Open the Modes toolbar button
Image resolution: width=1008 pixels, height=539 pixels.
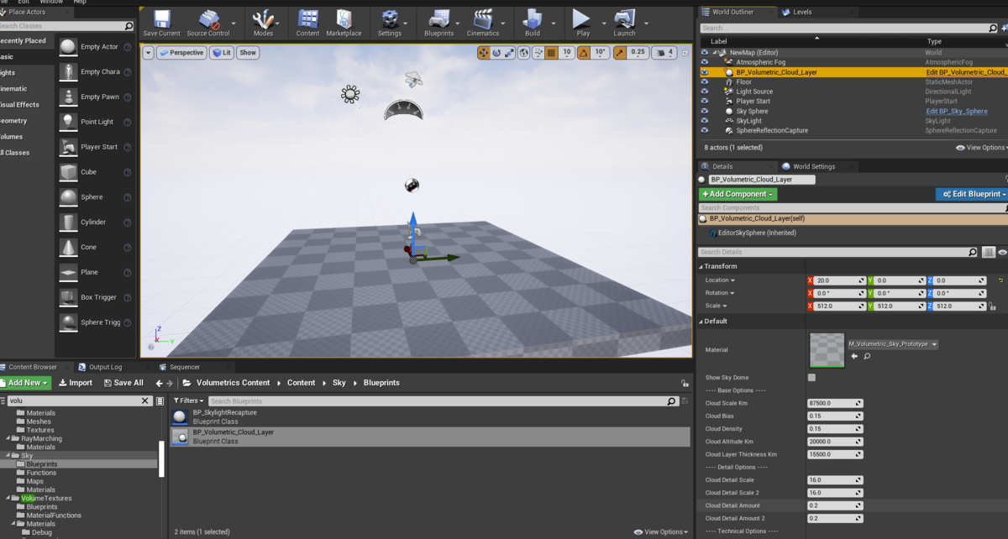[x=264, y=23]
